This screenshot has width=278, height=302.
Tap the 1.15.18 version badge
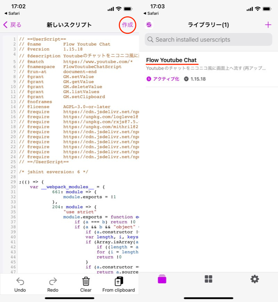[x=195, y=79]
